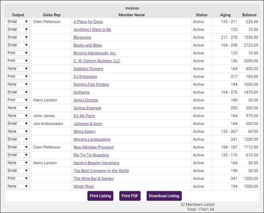Open the Gothams member link
Image resolution: width=264 pixels, height=213 pixels.
(81, 92)
